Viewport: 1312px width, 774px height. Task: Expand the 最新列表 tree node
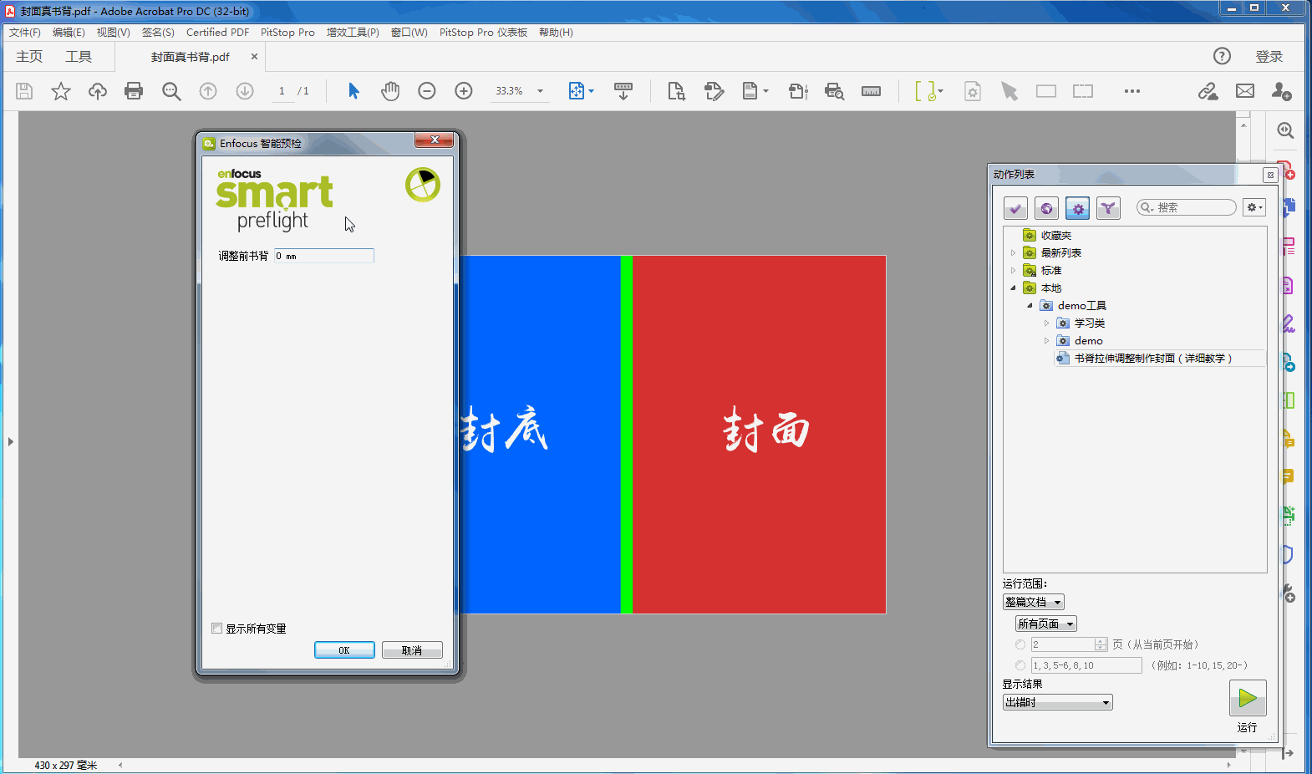click(x=1013, y=253)
